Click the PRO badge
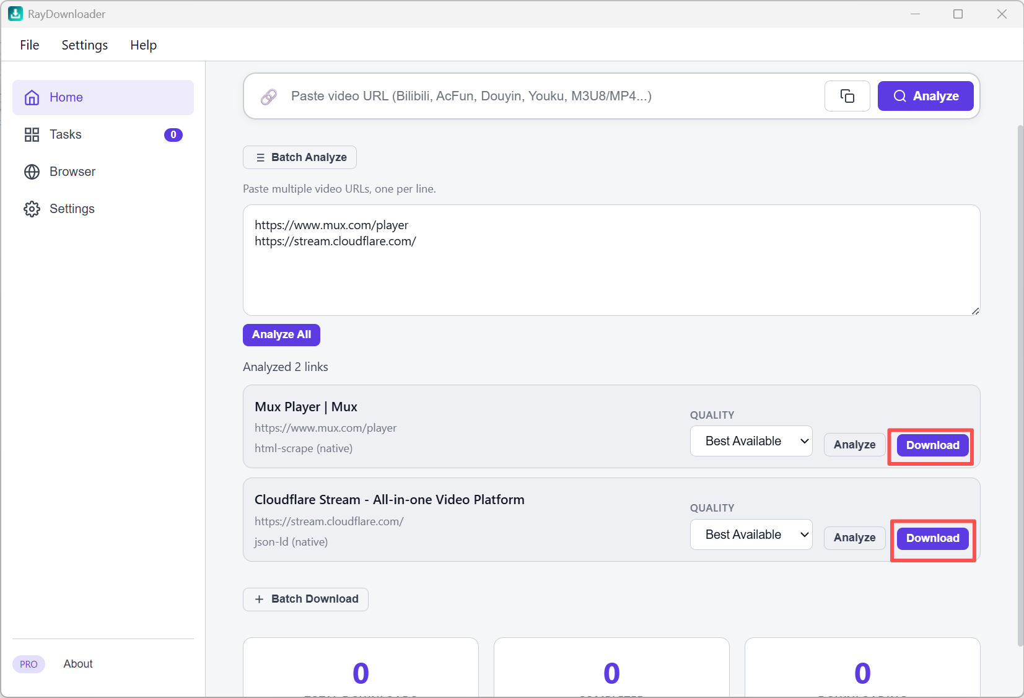 (x=28, y=664)
